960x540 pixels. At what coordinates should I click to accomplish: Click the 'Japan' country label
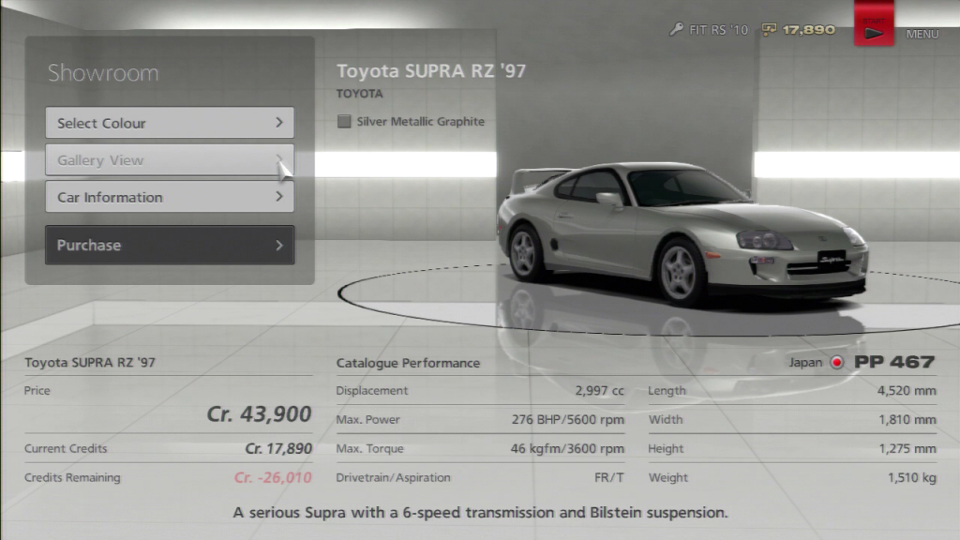point(805,363)
